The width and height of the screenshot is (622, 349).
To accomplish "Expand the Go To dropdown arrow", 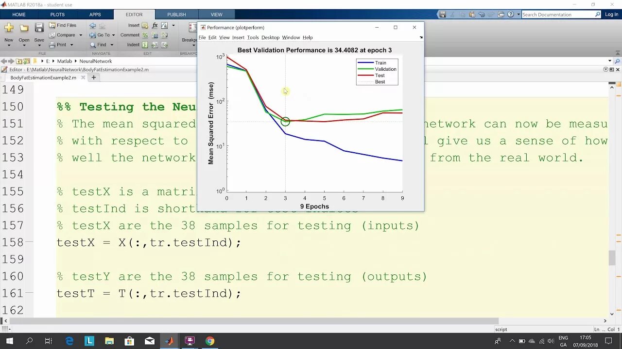I will coord(113,35).
